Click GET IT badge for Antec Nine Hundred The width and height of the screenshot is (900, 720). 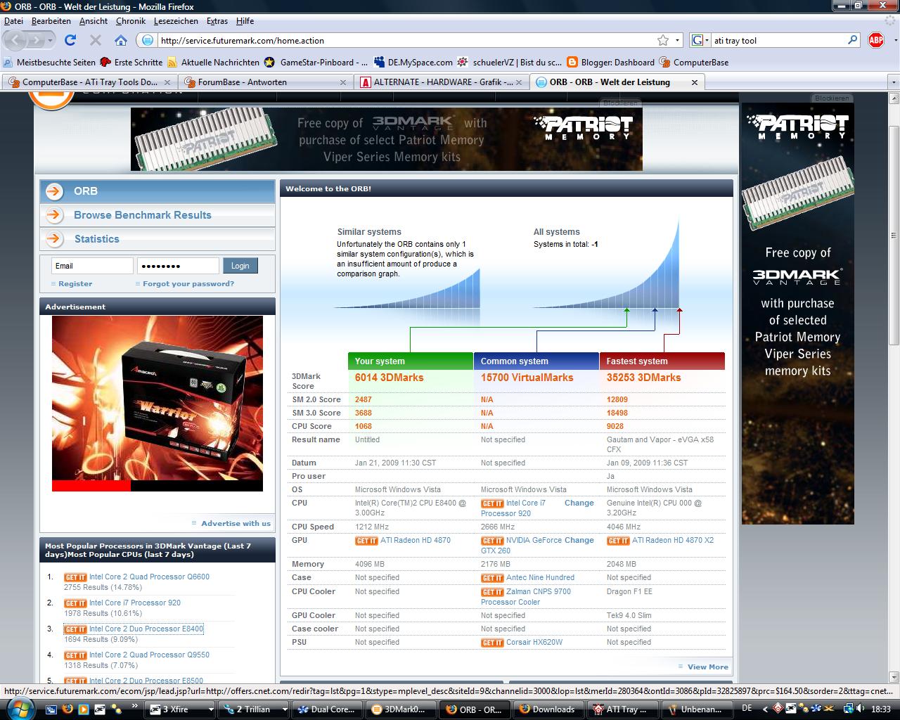[492, 578]
